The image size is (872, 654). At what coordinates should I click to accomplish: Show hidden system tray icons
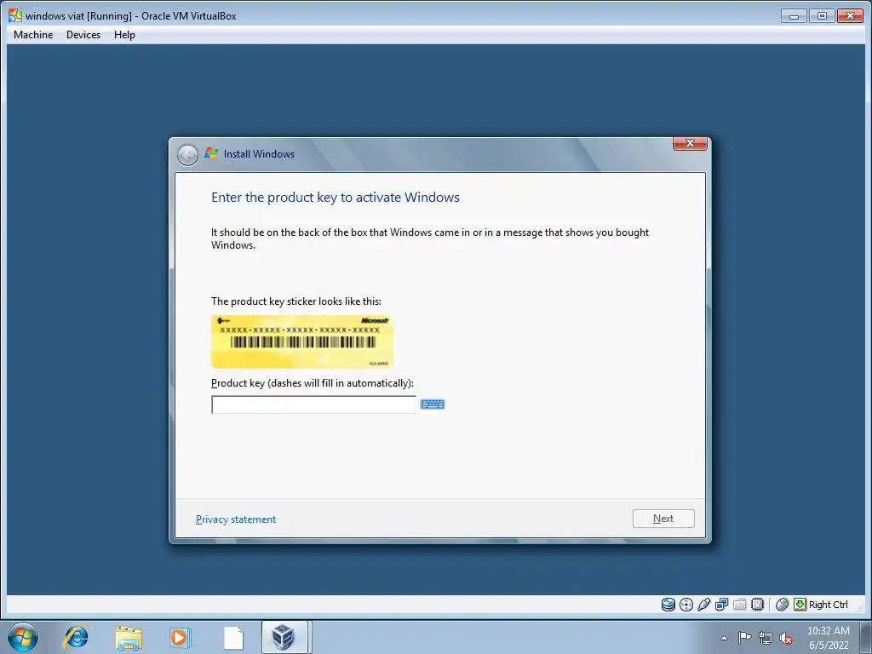pyautogui.click(x=724, y=638)
